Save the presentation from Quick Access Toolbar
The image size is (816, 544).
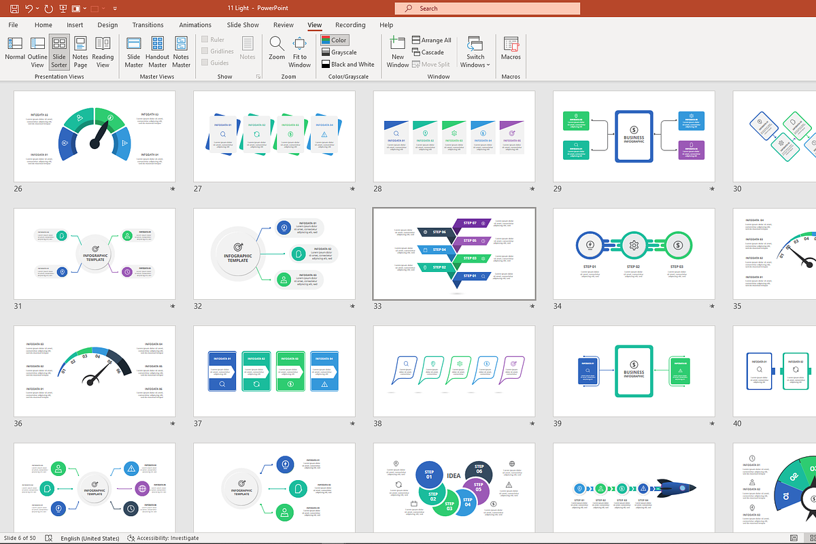(x=14, y=9)
